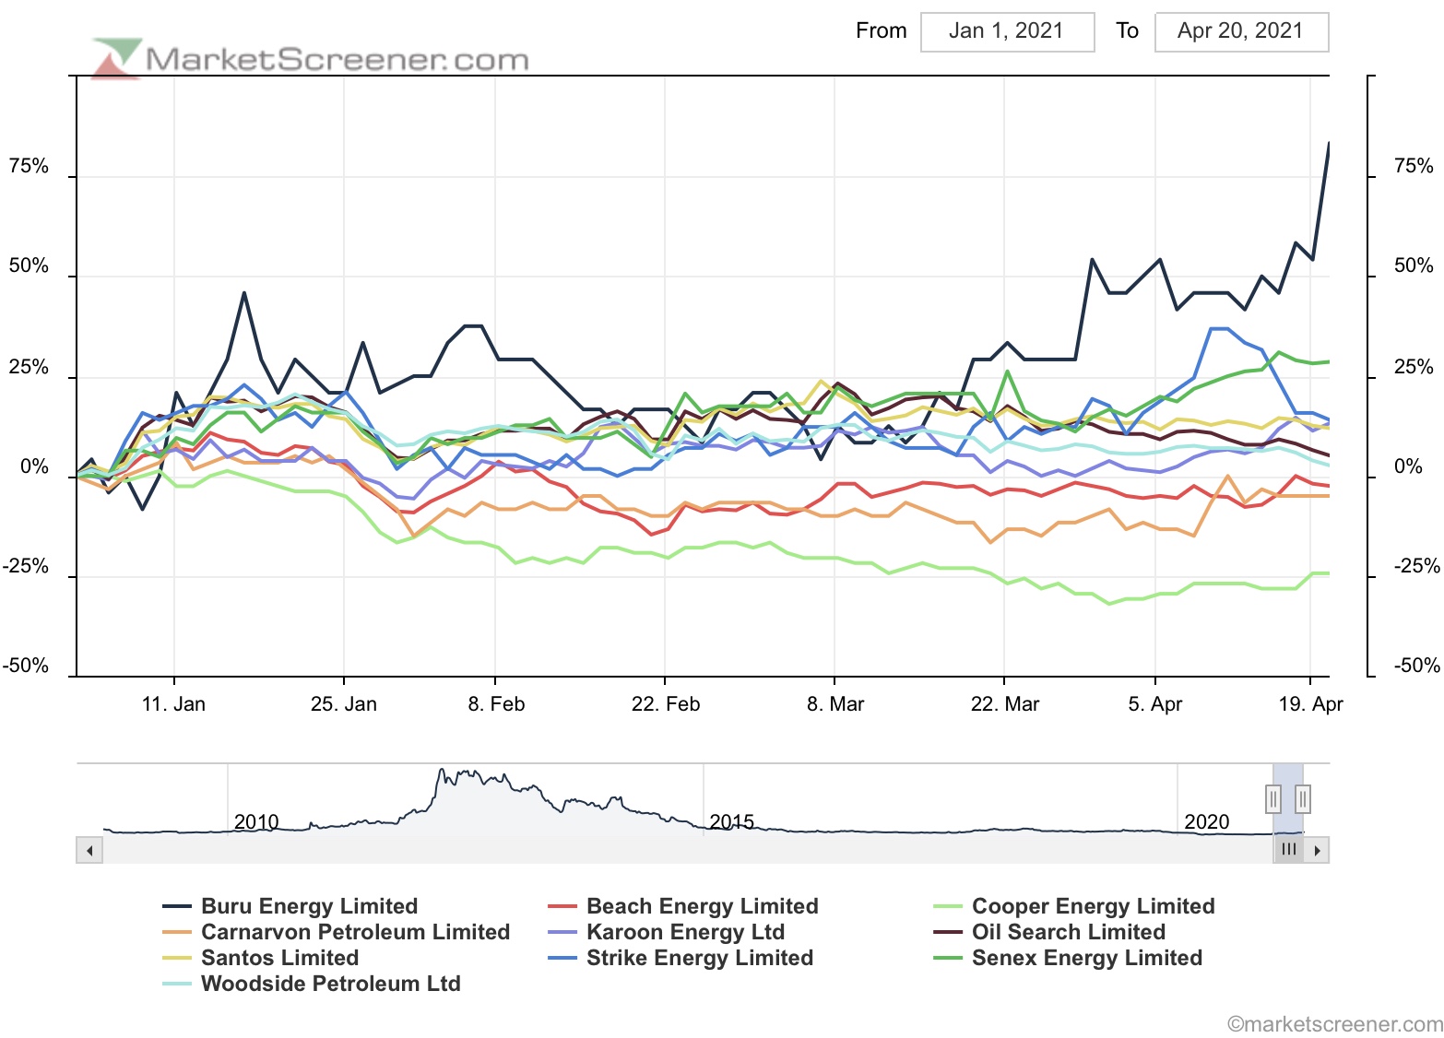
Task: Click the 11. Jan x-axis label
Action: [x=173, y=704]
